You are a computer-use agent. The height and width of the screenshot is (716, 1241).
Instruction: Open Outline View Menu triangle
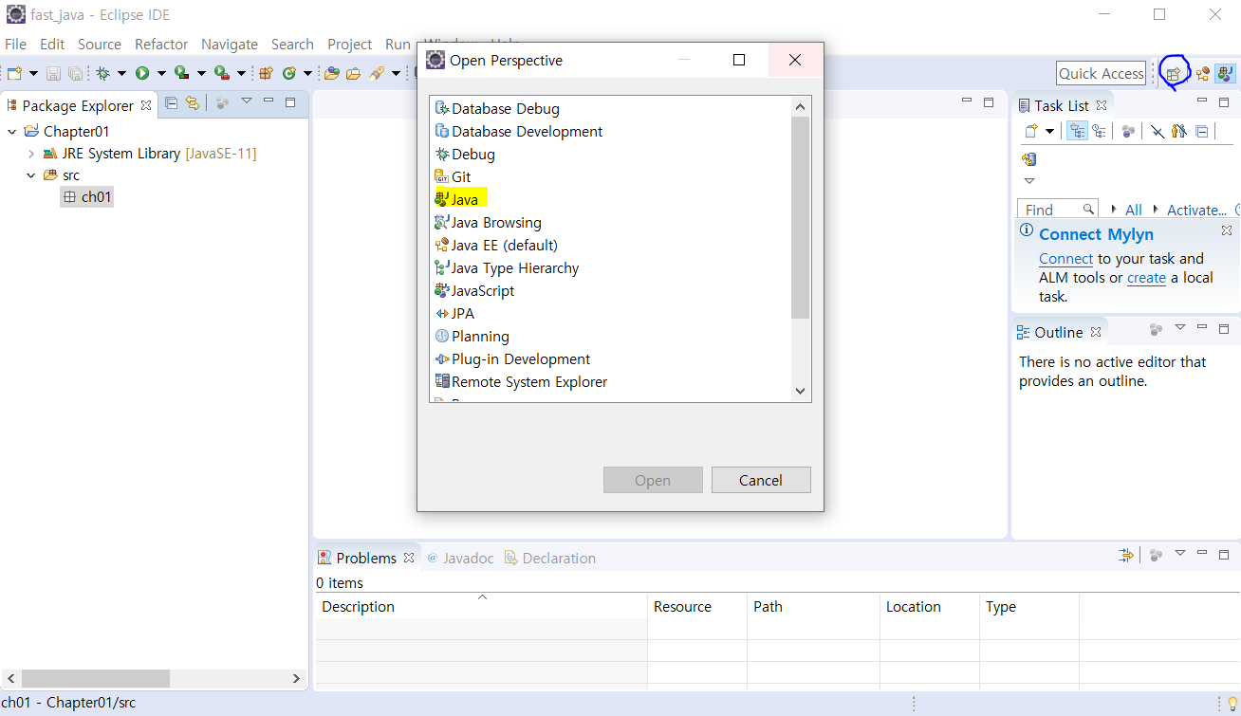click(x=1180, y=328)
